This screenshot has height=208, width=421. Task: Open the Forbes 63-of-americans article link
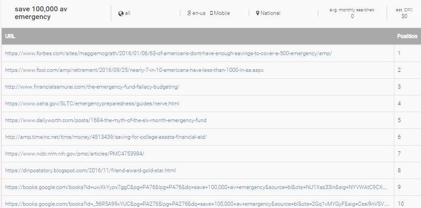168,53
